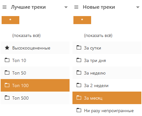The image size is (142, 116).
Task: Choose the Топ 500 item
Action: pos(35,98)
